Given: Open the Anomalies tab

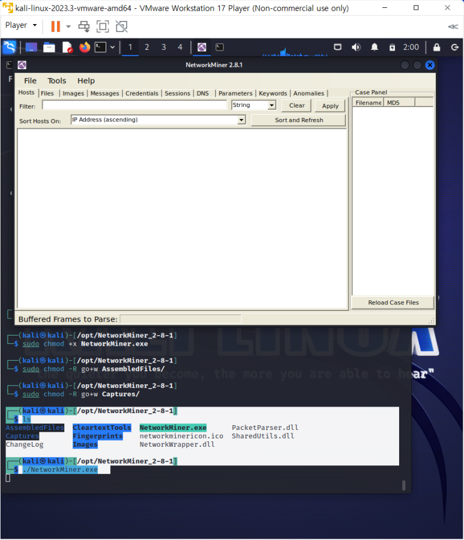Looking at the screenshot, I should coord(309,93).
